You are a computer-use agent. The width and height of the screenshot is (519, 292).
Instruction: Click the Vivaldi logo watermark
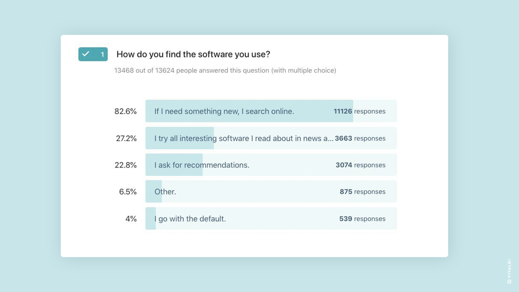[x=509, y=271]
